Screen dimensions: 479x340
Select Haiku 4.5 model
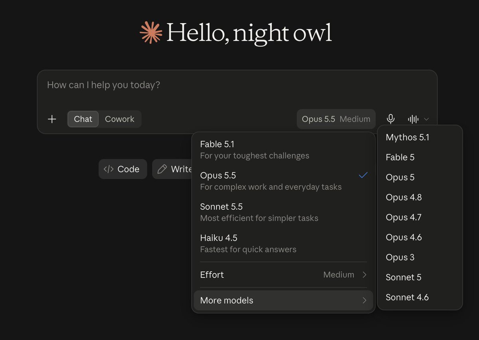click(x=283, y=243)
